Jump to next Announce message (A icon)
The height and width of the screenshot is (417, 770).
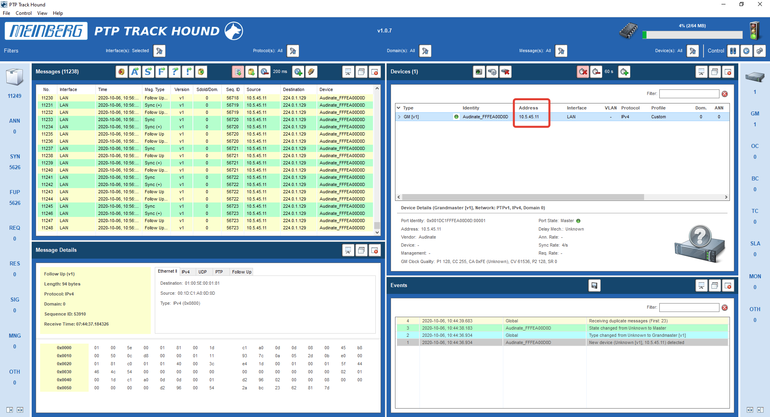pyautogui.click(x=135, y=72)
